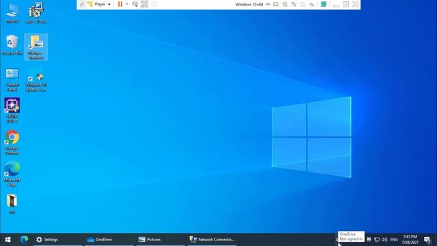Click the Windows 10 x64 title text
Screen dimensions: 437x246
point(249,4)
